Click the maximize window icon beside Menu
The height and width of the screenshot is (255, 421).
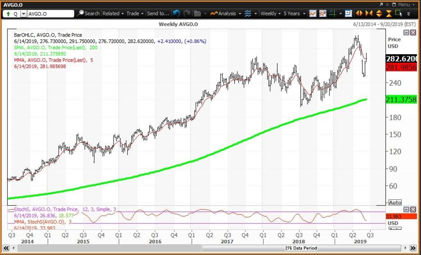point(394,4)
